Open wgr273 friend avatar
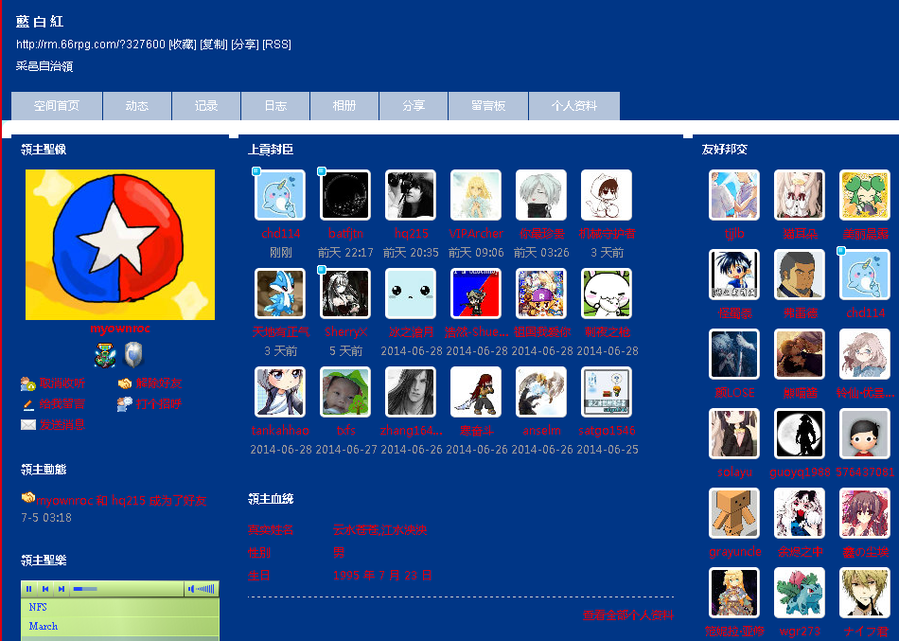 800,593
